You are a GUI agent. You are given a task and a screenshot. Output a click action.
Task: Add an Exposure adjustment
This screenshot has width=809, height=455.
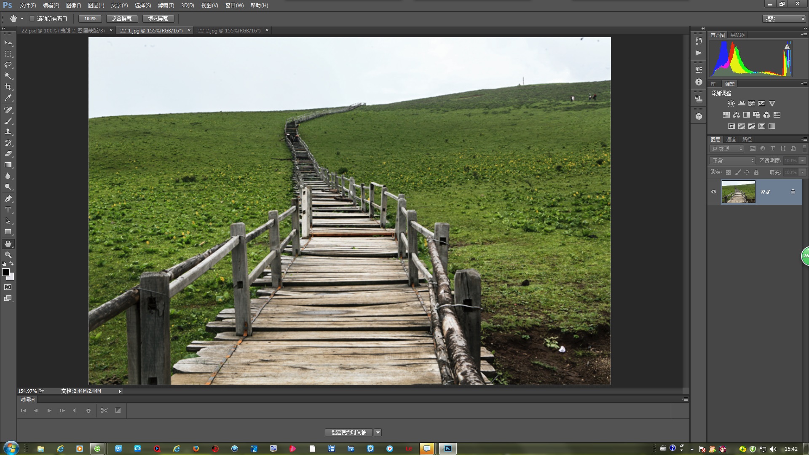click(762, 103)
